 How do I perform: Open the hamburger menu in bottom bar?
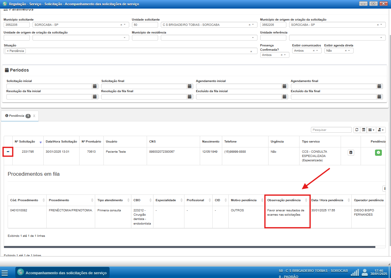coord(5,273)
